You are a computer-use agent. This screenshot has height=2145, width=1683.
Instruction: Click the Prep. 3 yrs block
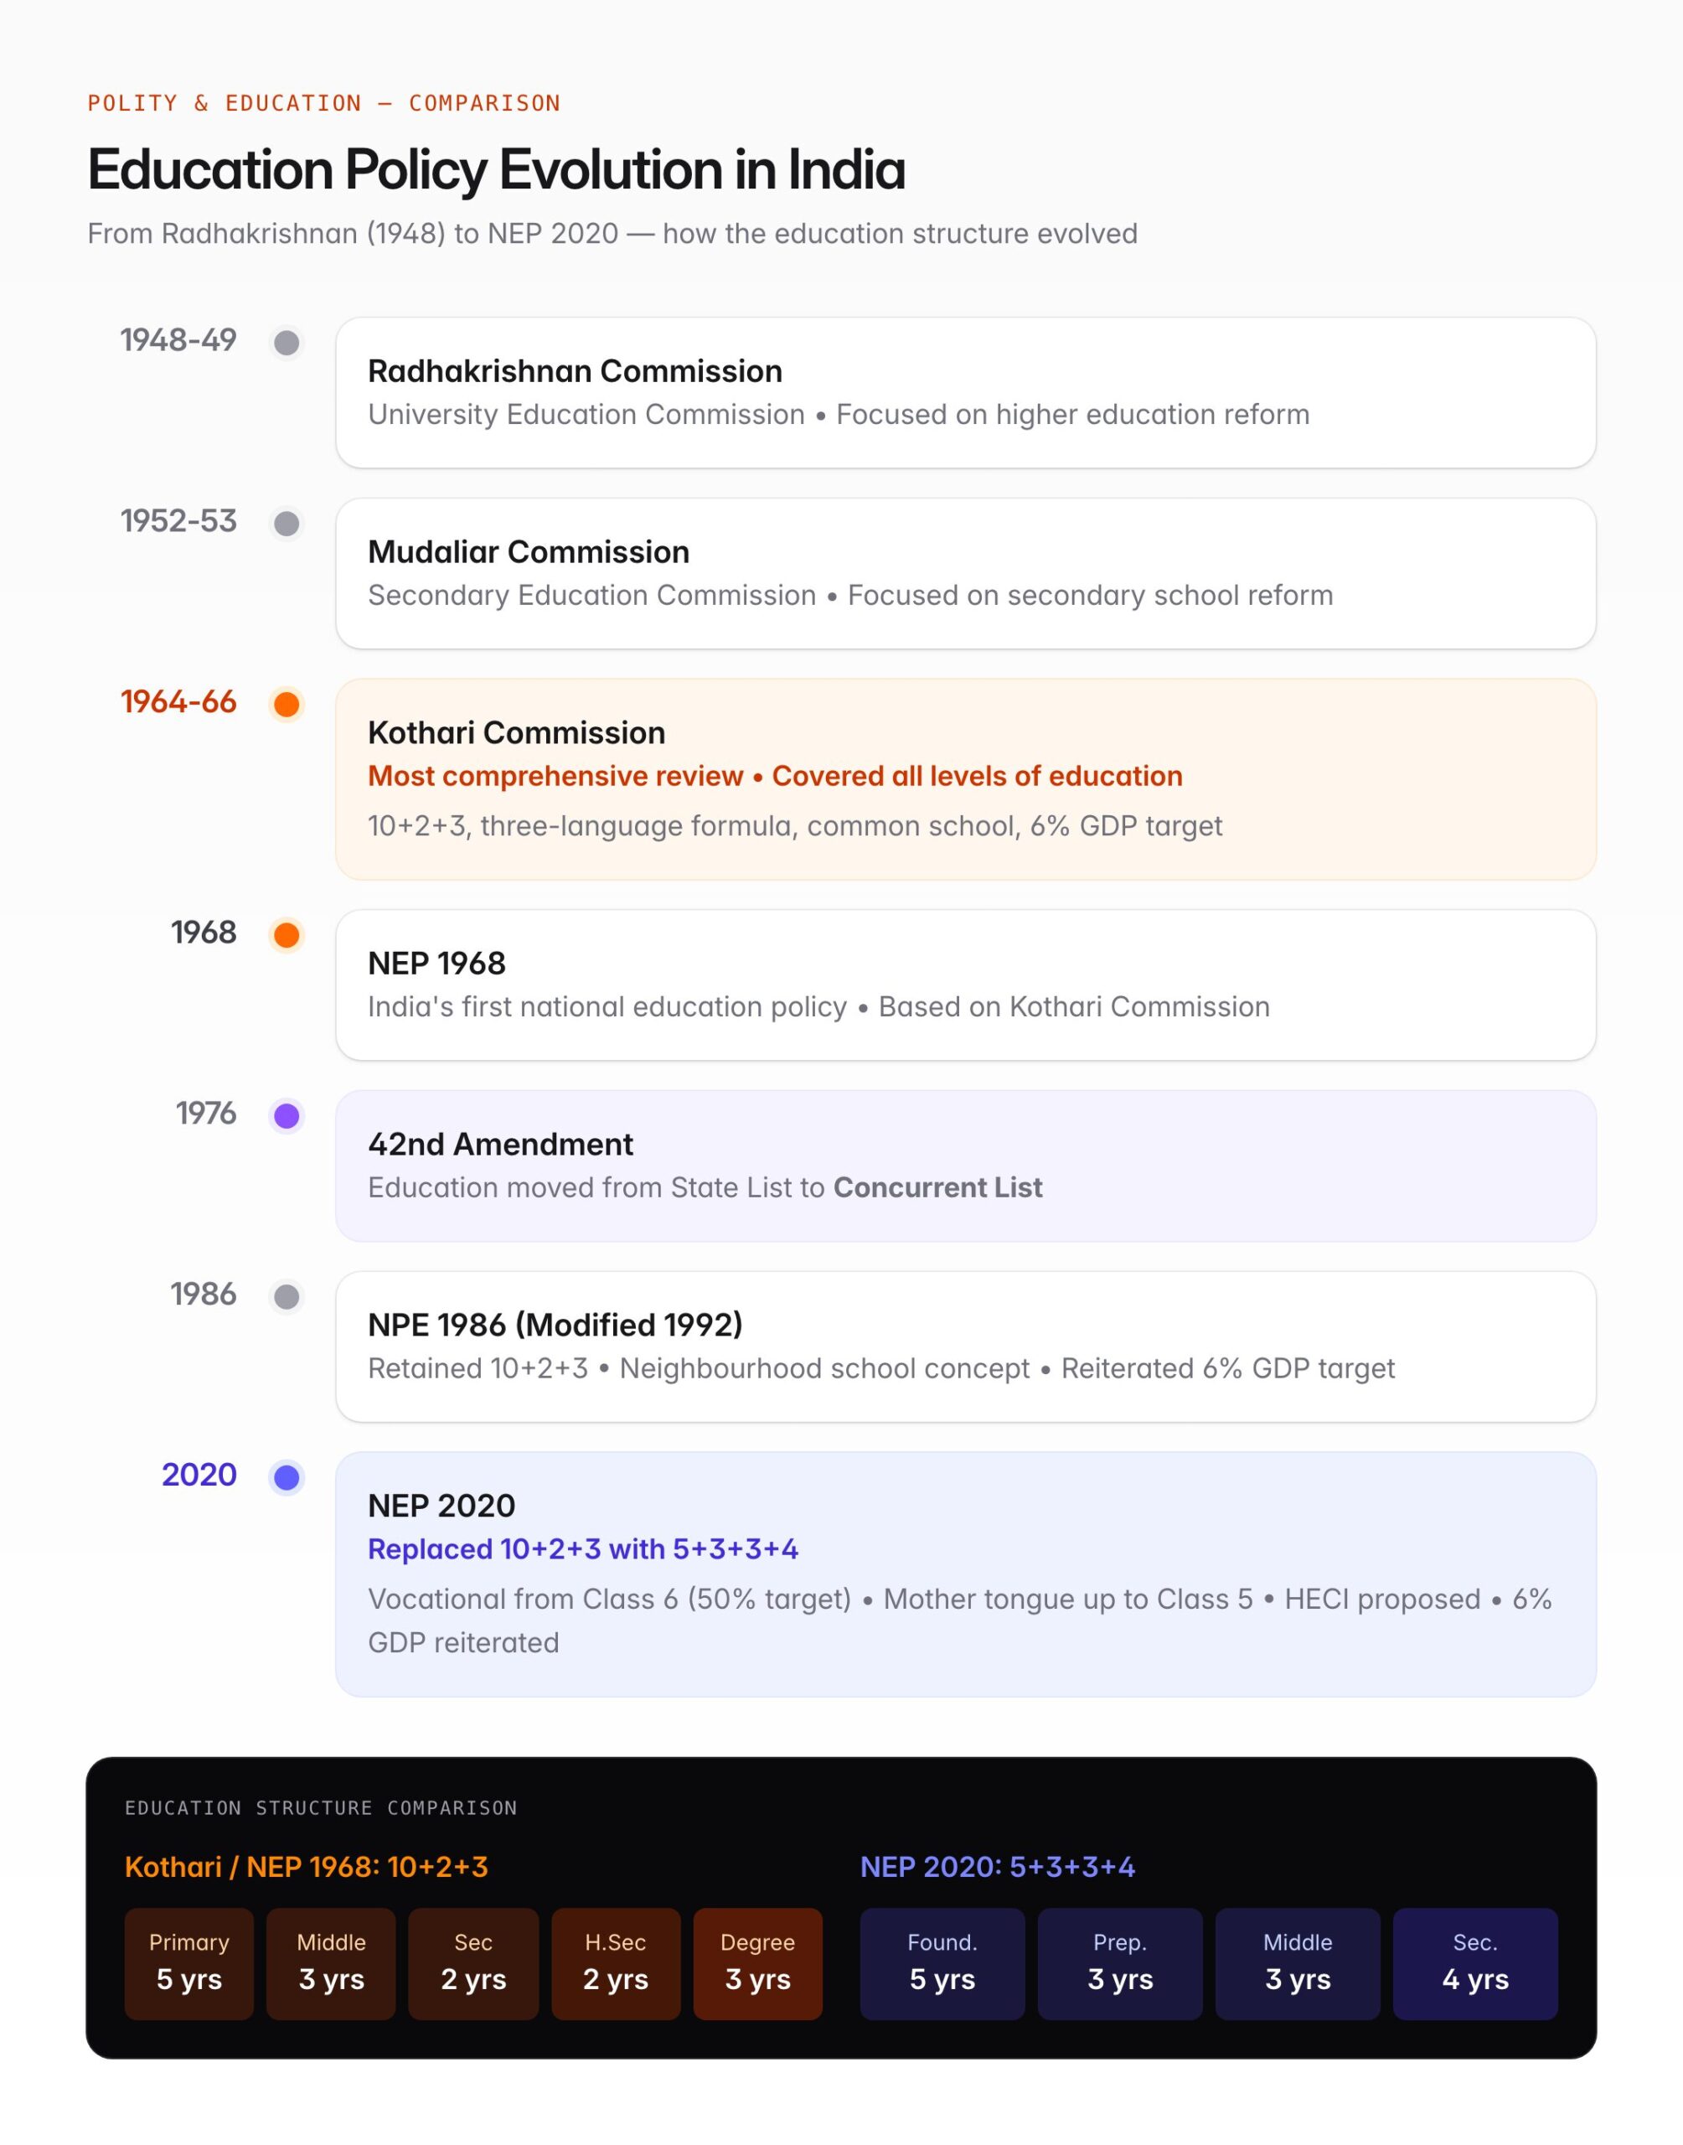coord(1120,1964)
